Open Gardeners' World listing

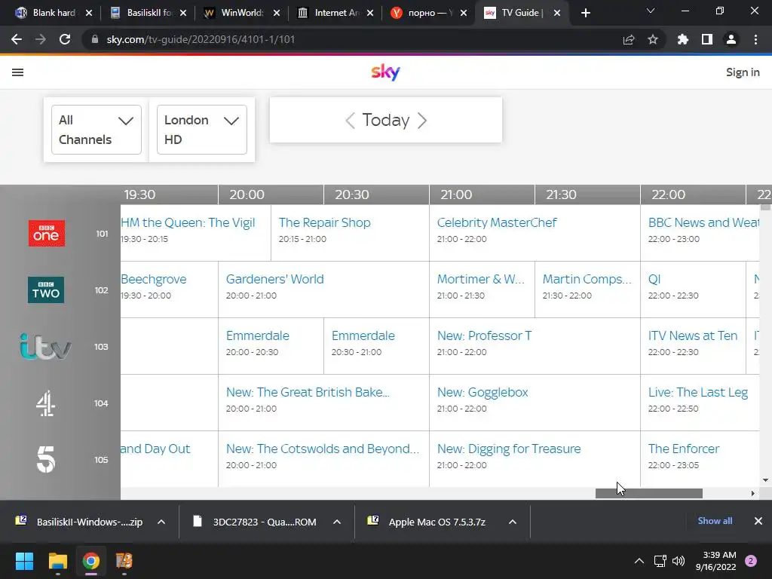(274, 279)
